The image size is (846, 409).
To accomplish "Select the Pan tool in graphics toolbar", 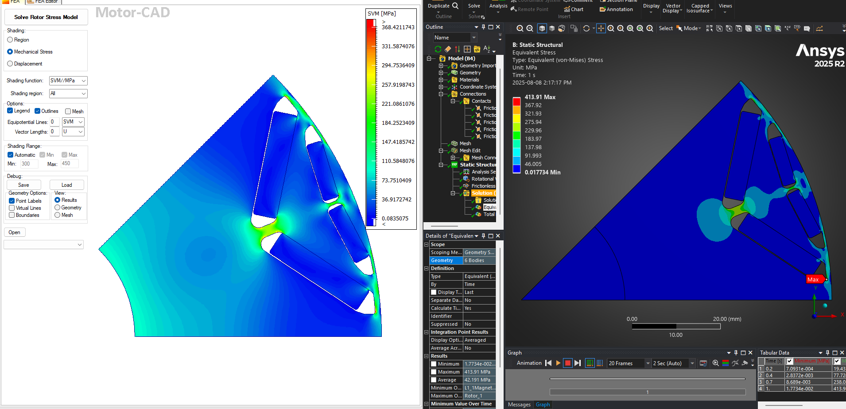I will coord(601,28).
